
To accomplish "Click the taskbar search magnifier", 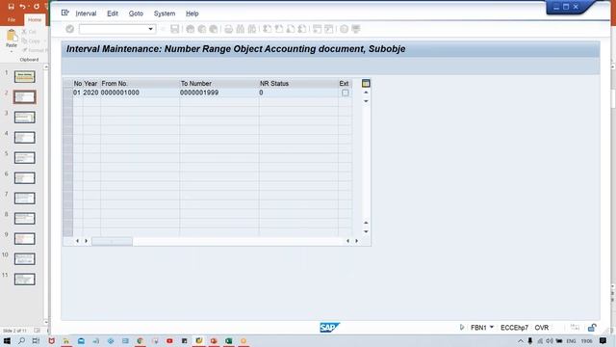I will pos(21,340).
